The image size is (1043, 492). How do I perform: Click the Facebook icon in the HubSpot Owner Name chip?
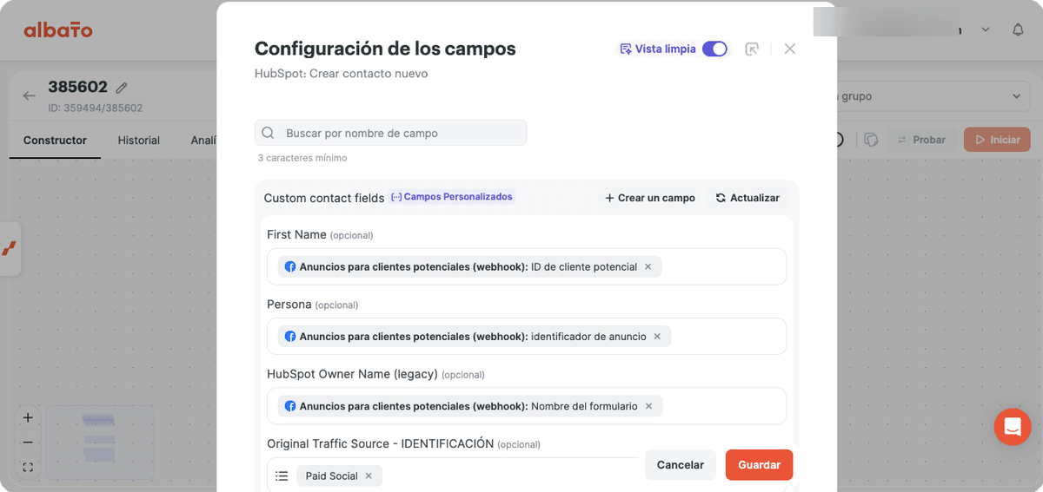click(290, 406)
